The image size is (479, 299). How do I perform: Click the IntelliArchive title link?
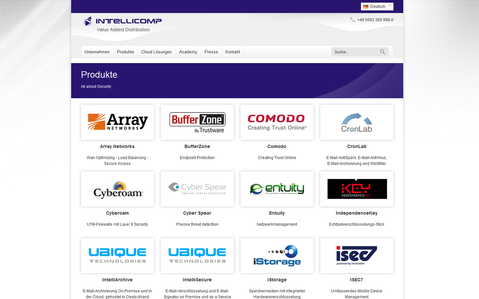coord(118,280)
